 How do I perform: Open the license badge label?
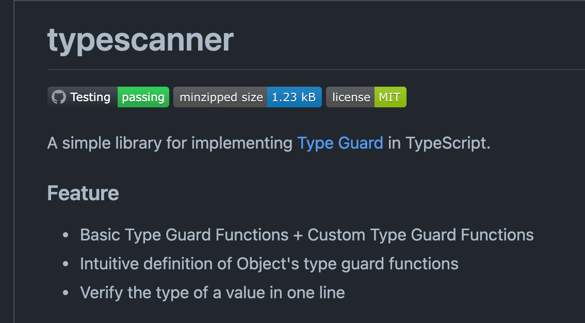point(351,97)
